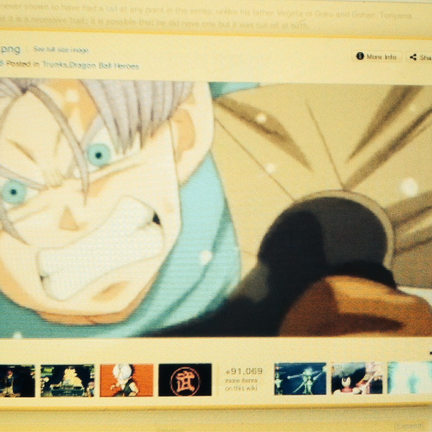
Task: Select the orange-background character thumbnail
Action: (127, 380)
